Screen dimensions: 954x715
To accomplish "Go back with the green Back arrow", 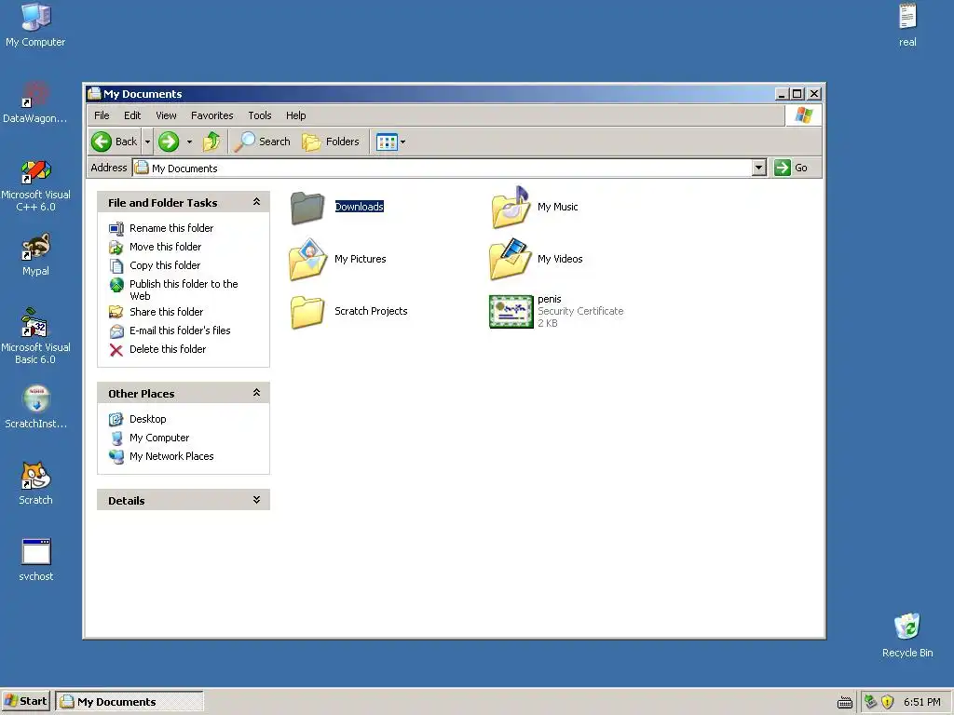I will [x=115, y=142].
